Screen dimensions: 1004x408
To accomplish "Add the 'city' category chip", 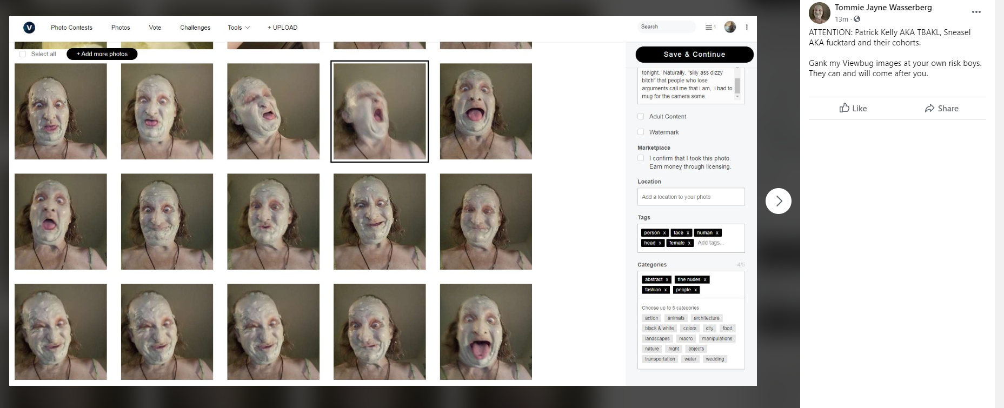I will click(710, 329).
